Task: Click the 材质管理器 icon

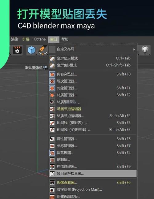Action: 52,95
